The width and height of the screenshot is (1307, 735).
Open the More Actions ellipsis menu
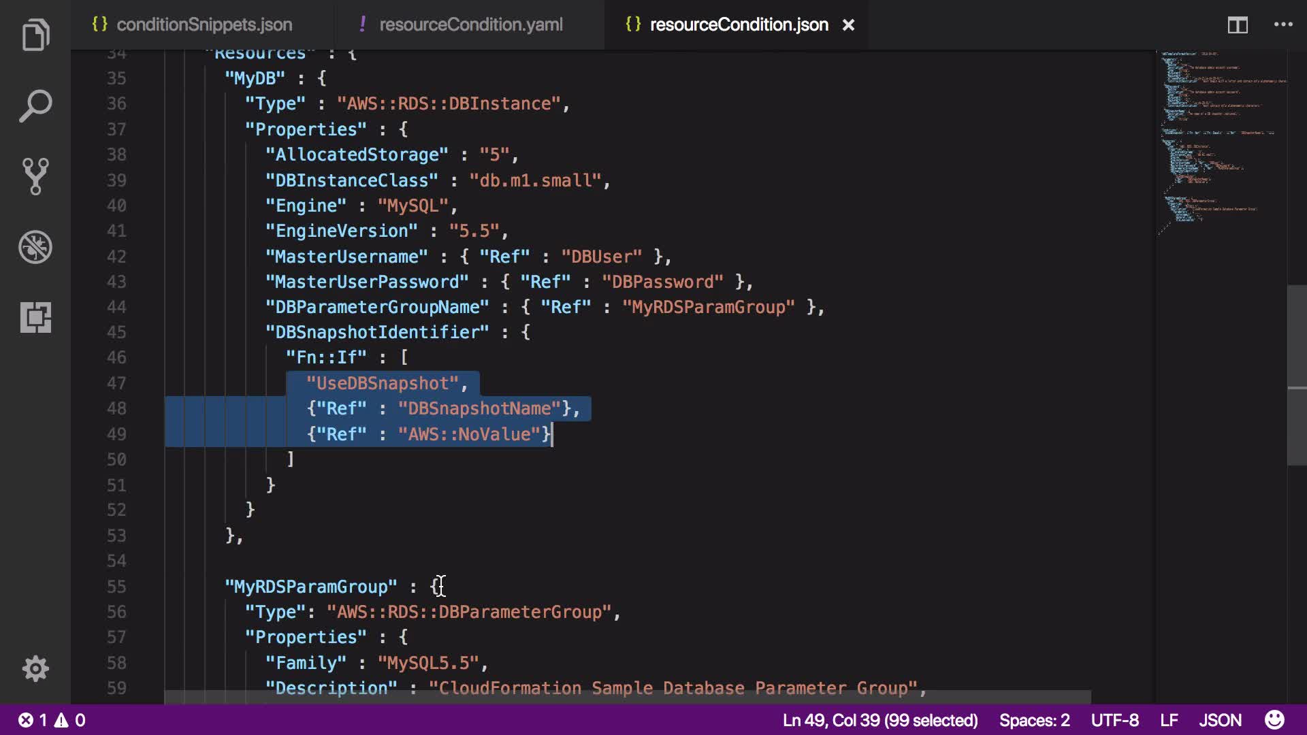click(x=1282, y=25)
